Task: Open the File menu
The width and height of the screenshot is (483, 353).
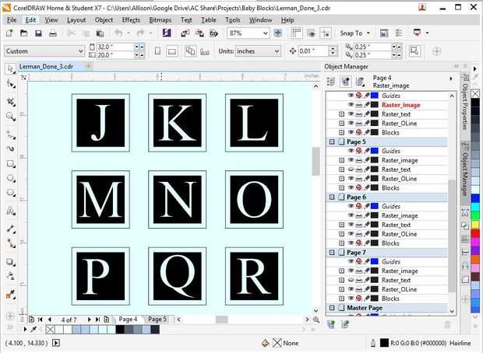Action: click(x=12, y=20)
